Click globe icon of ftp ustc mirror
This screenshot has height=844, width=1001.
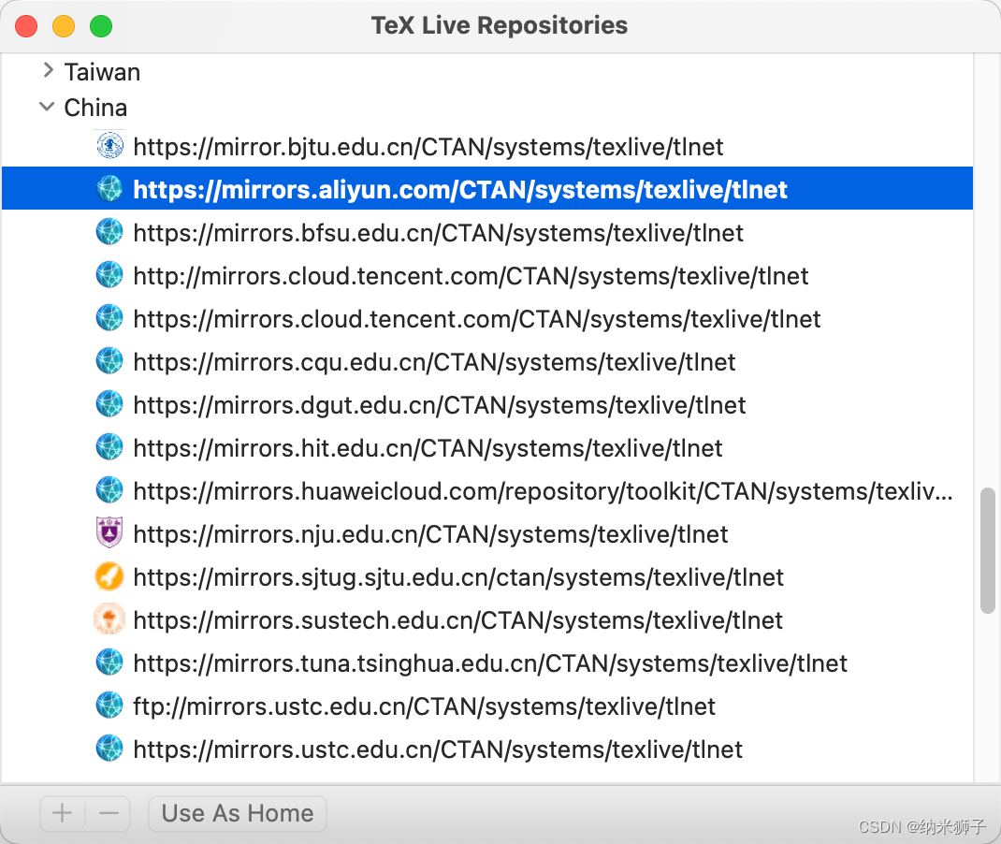pos(109,706)
